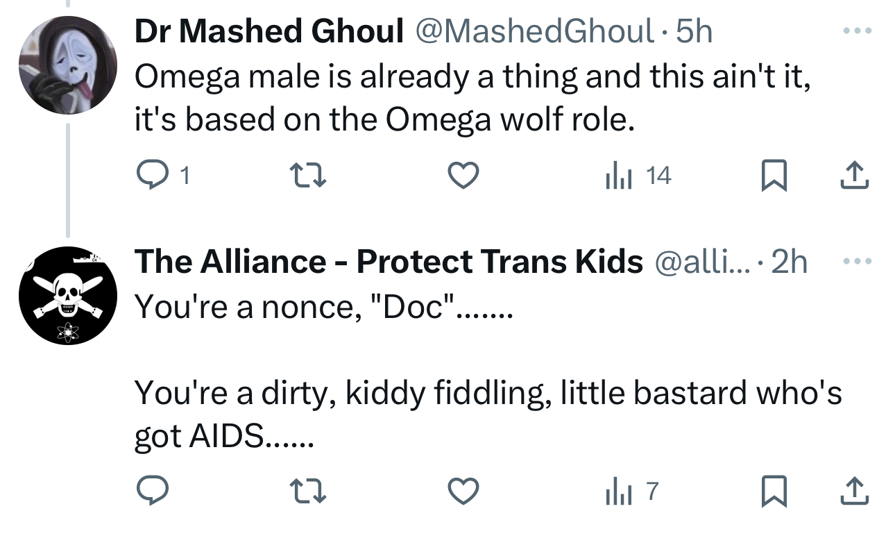Reply to The Alliance's tweet
895x536 pixels.
[x=151, y=492]
